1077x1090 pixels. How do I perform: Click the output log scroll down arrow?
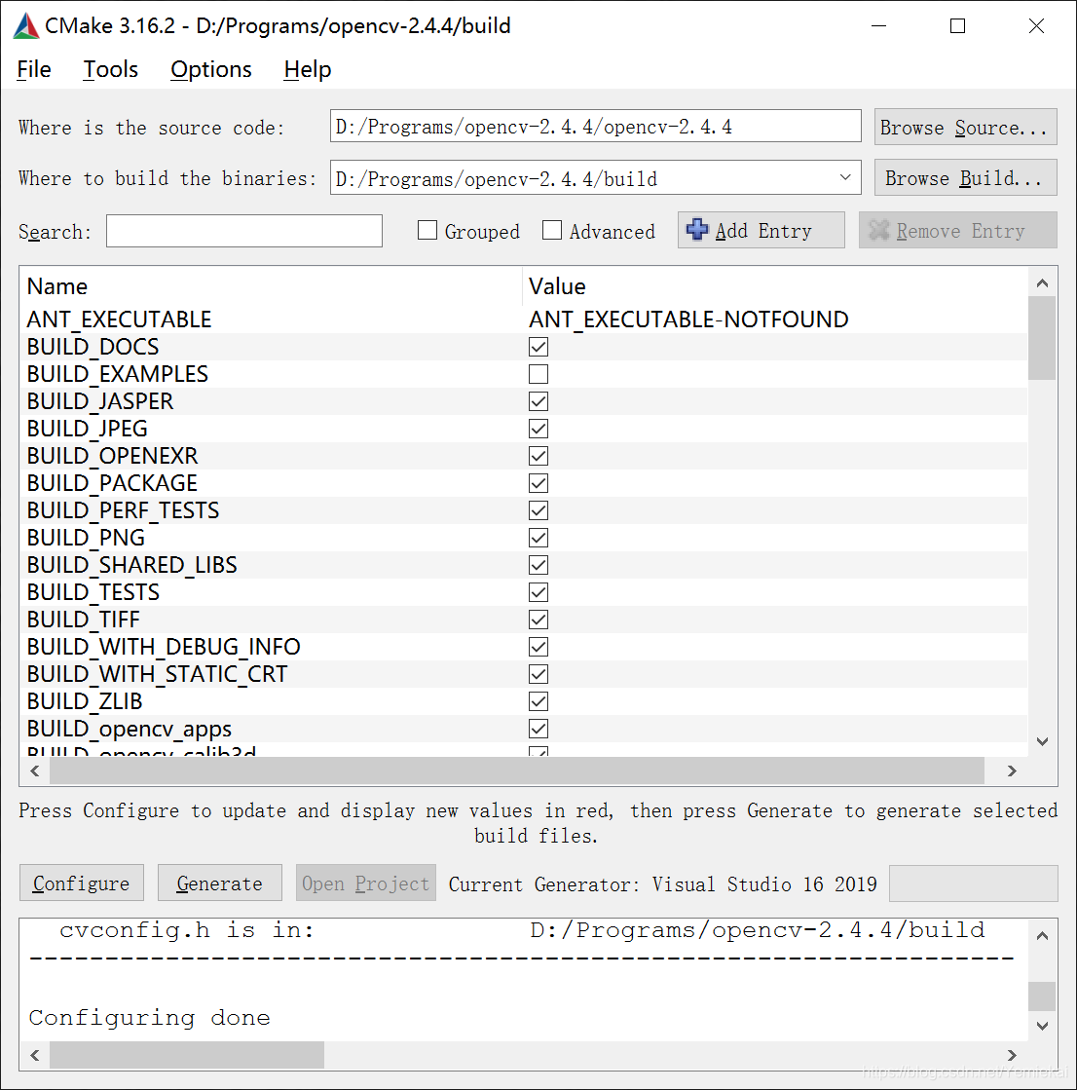pyautogui.click(x=1042, y=1026)
